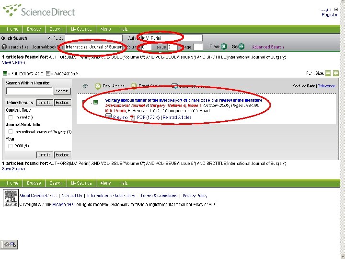Click Search button in Search Within Results
This screenshot has height=259, width=345.
(62, 91)
